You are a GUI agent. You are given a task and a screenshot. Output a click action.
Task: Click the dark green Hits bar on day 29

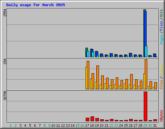(144, 33)
